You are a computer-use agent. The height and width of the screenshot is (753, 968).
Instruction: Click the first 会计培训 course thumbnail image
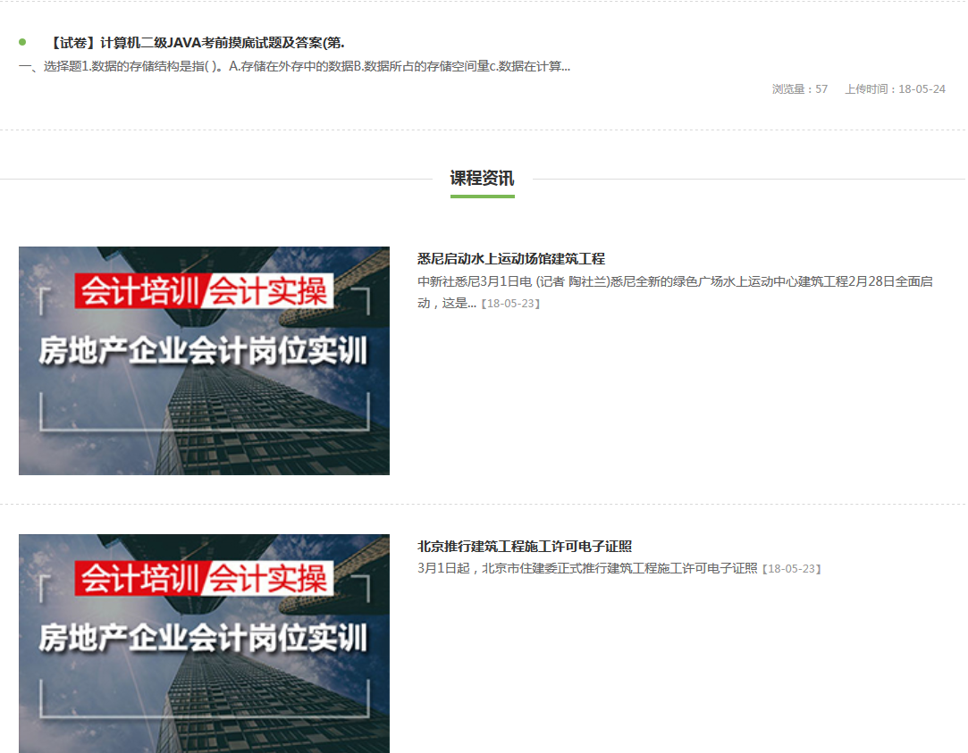[x=204, y=360]
